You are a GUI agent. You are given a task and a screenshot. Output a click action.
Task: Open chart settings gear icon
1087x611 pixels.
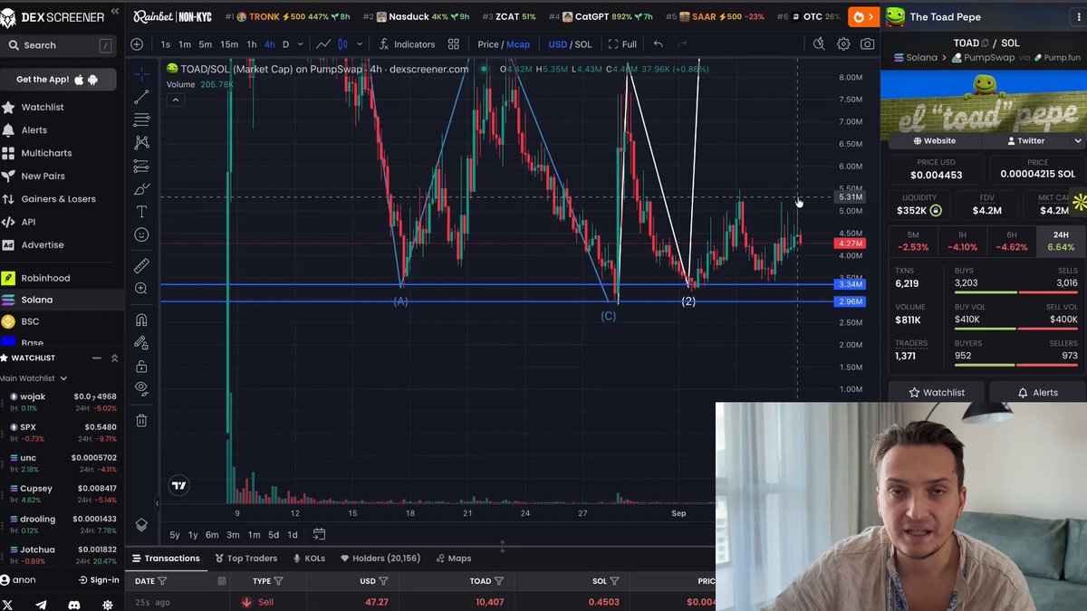pos(843,44)
